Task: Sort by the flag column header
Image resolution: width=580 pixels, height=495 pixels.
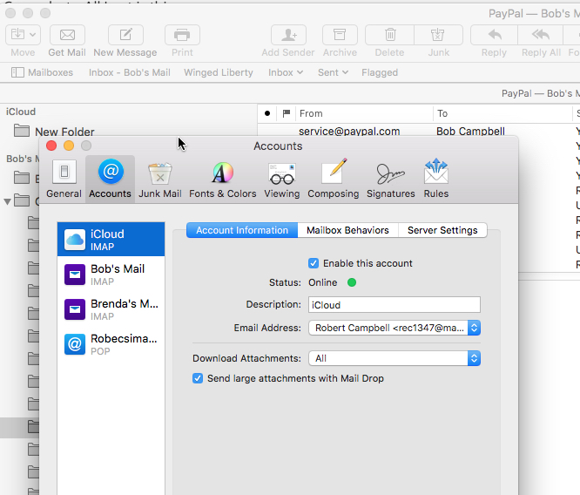Action: (287, 113)
